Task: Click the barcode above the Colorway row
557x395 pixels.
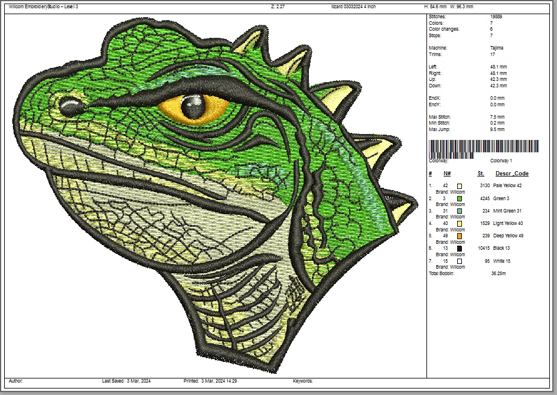Action: pos(484,147)
